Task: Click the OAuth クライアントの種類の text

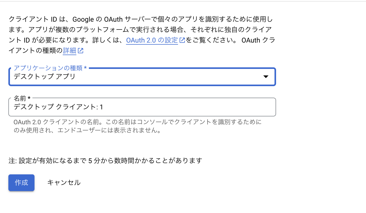Action: [142, 45]
